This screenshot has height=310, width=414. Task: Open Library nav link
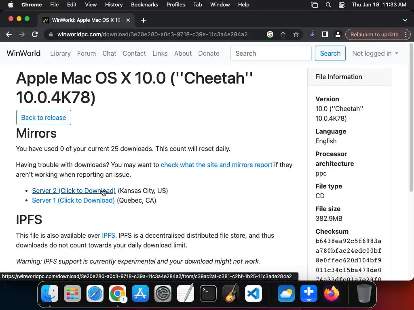coord(61,53)
